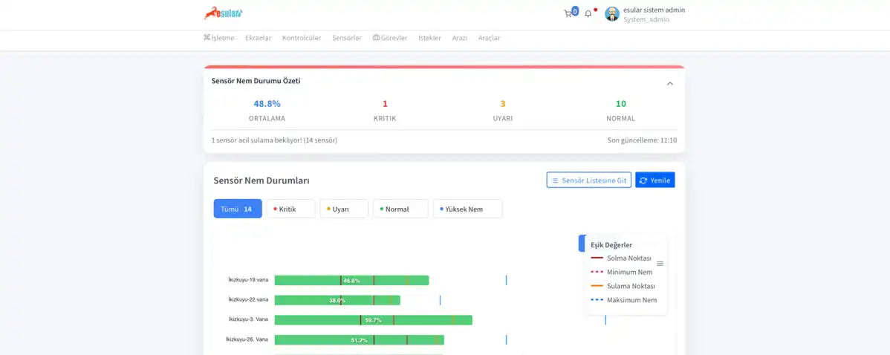
Task: Open the İşletme menu
Action: pos(218,38)
